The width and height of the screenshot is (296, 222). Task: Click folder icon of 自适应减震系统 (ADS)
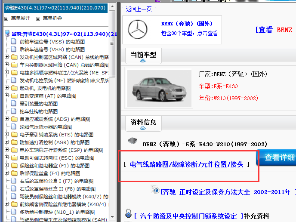[14, 119]
